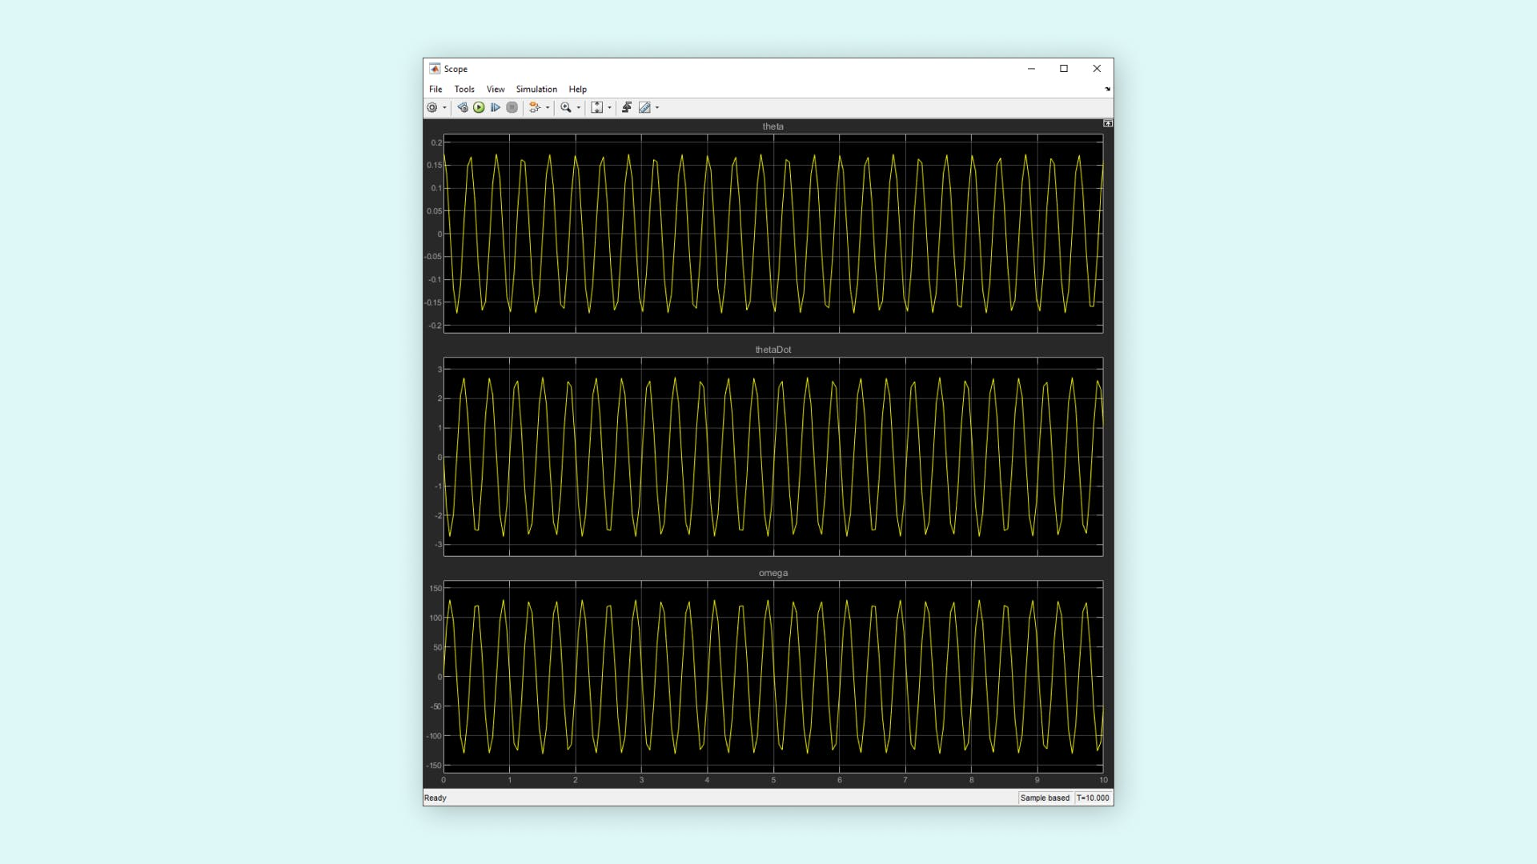Click inside the theta waveform plot
1537x864 pixels.
coord(773,234)
